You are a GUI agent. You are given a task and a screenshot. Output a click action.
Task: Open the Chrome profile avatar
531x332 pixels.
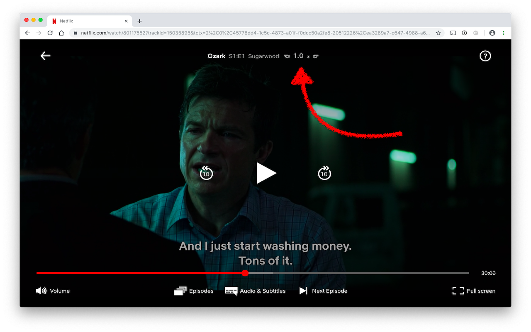click(492, 33)
